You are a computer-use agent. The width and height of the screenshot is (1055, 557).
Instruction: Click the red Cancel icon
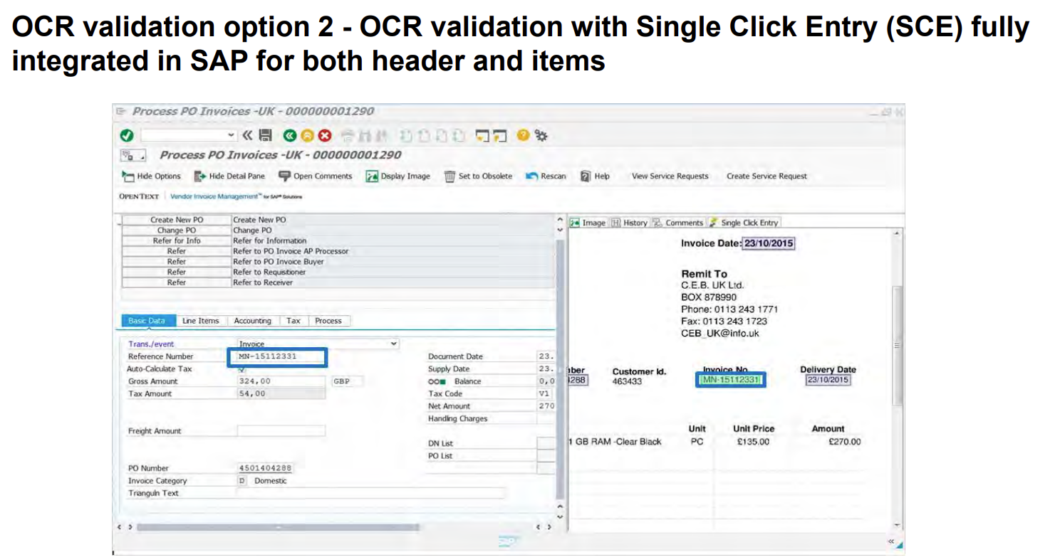(x=325, y=135)
